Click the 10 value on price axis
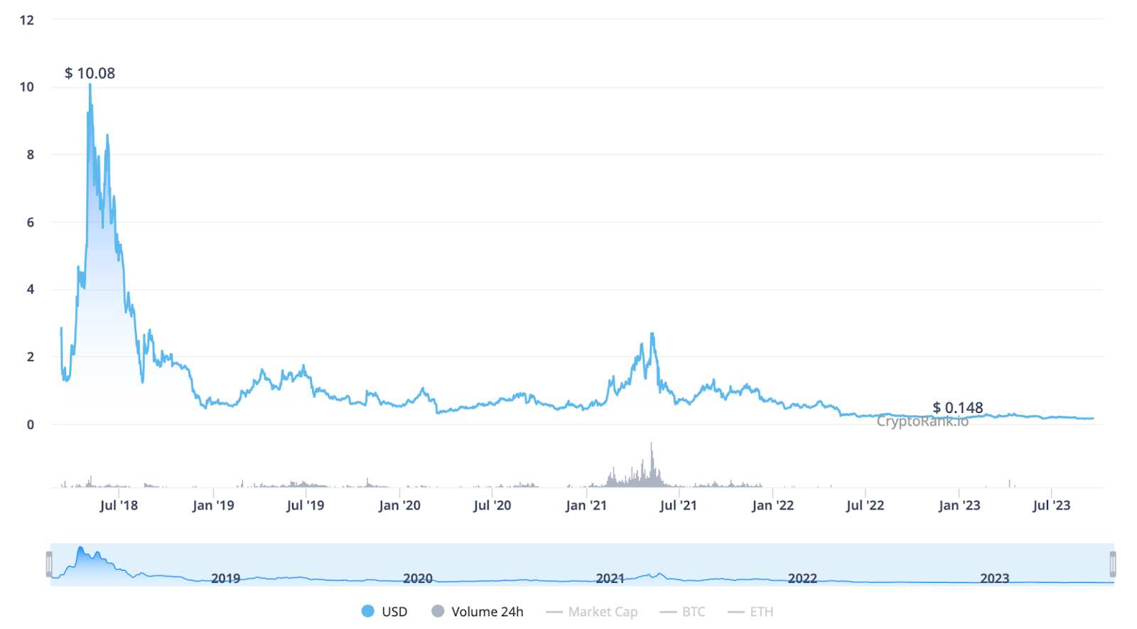The width and height of the screenshot is (1137, 629). coord(27,87)
